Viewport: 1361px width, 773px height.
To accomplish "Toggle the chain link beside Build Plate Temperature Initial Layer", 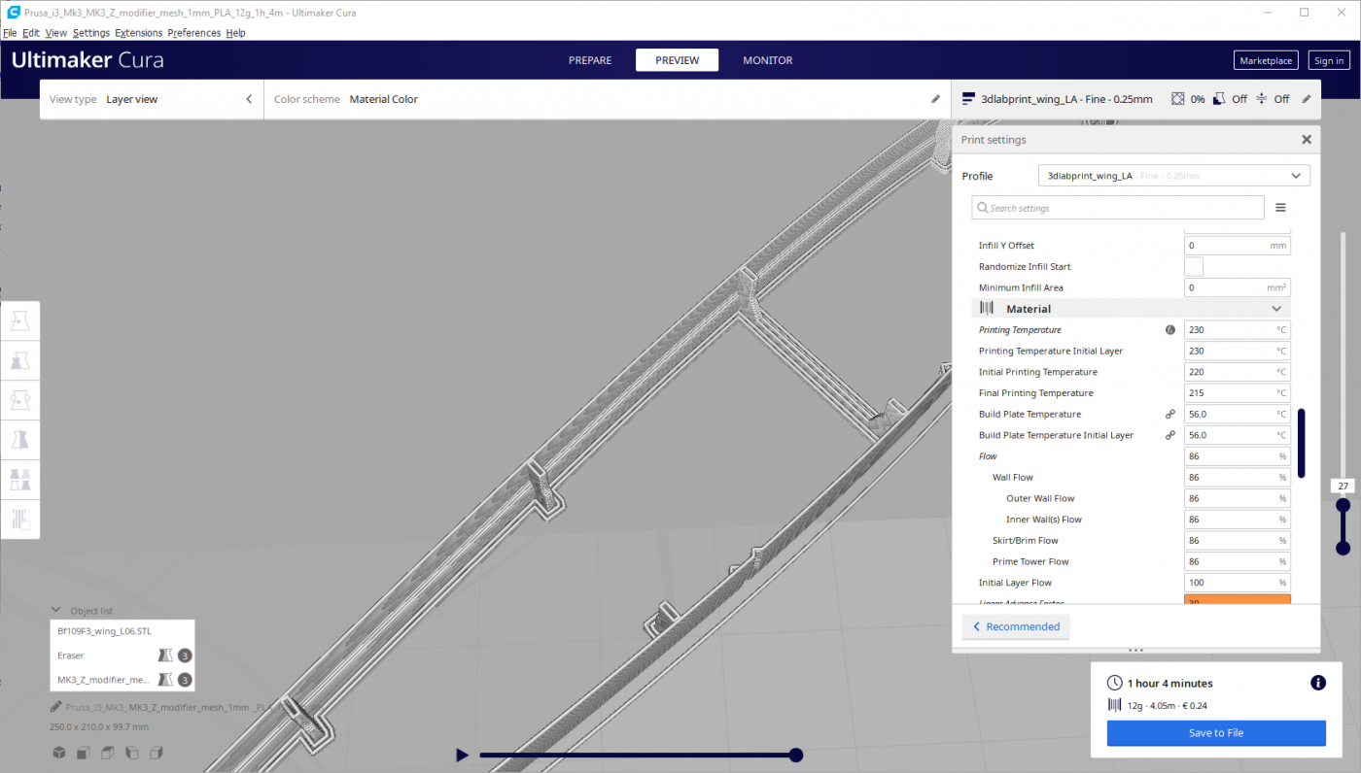I will (1169, 435).
